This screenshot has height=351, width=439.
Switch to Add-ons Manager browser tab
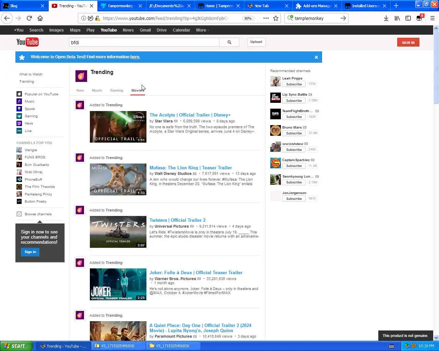[x=317, y=6]
